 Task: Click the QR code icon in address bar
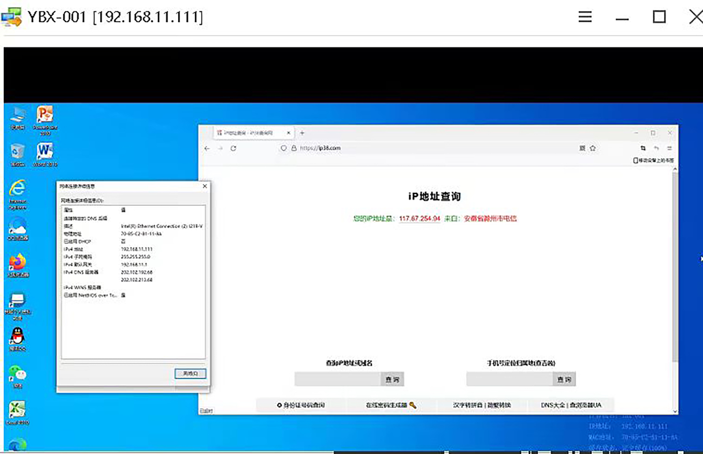(582, 148)
